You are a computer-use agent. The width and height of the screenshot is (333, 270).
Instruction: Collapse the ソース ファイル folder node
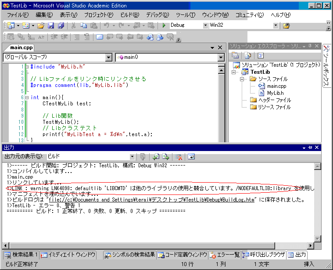[x=242, y=79]
